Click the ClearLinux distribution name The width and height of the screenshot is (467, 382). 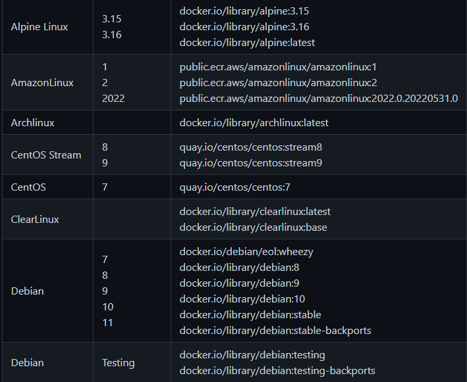[x=35, y=220]
